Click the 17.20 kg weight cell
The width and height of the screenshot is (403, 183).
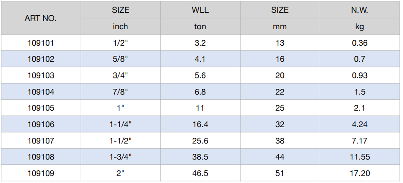pyautogui.click(x=360, y=173)
